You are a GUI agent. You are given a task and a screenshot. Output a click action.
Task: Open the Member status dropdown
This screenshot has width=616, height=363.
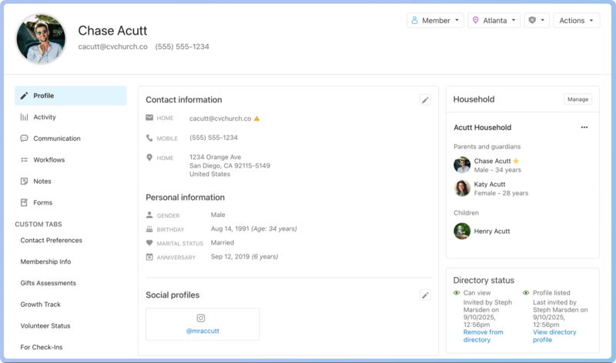click(x=435, y=21)
